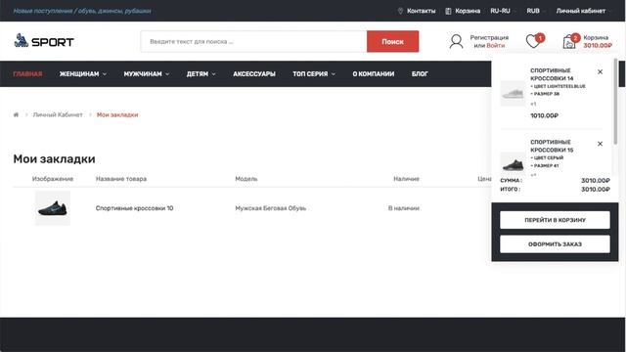
Task: Click the Название товара column header
Action: coord(121,179)
